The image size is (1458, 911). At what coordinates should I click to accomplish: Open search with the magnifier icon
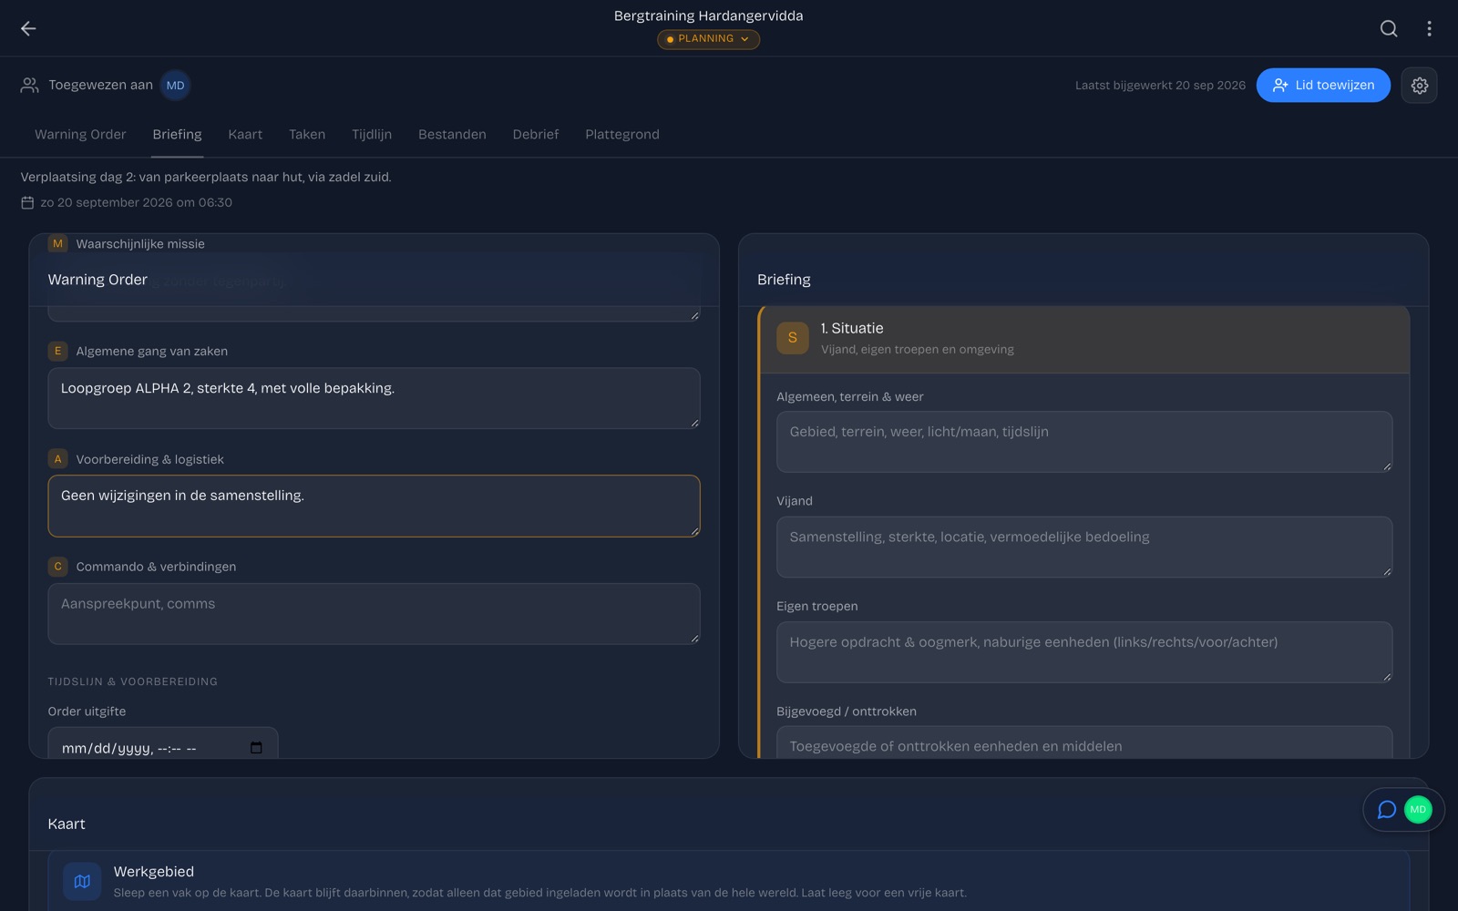(1389, 28)
